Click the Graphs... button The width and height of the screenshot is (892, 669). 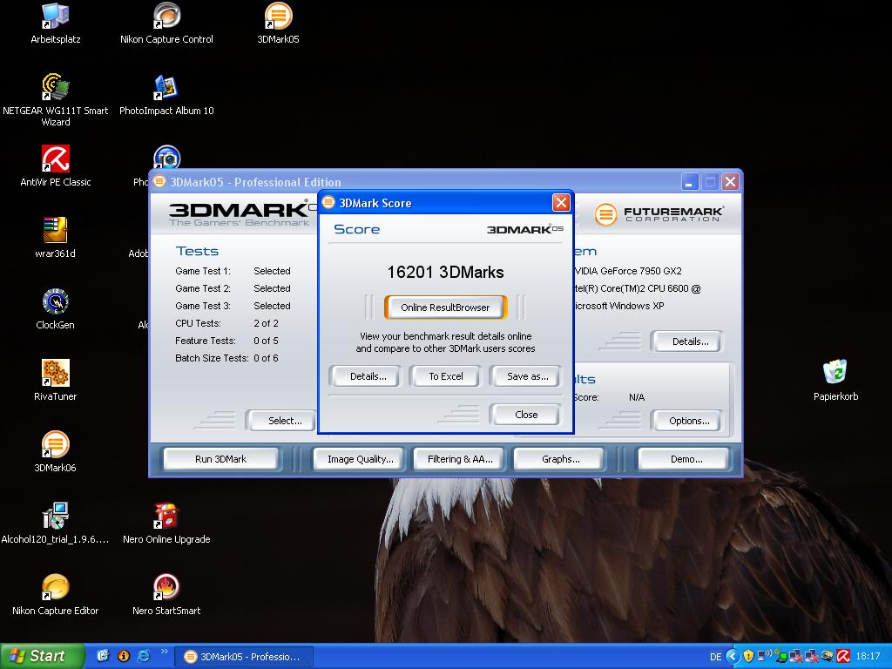(x=560, y=459)
